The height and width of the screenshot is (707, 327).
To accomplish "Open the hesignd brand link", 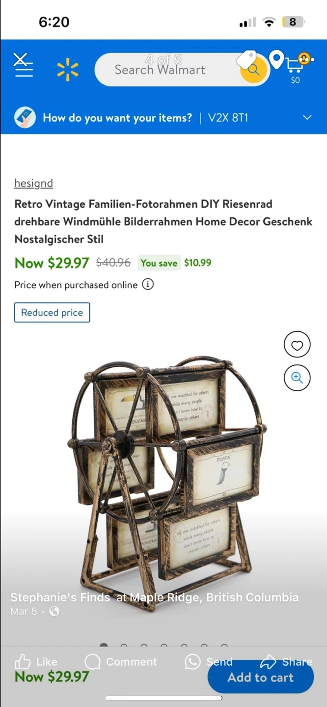I will [33, 183].
